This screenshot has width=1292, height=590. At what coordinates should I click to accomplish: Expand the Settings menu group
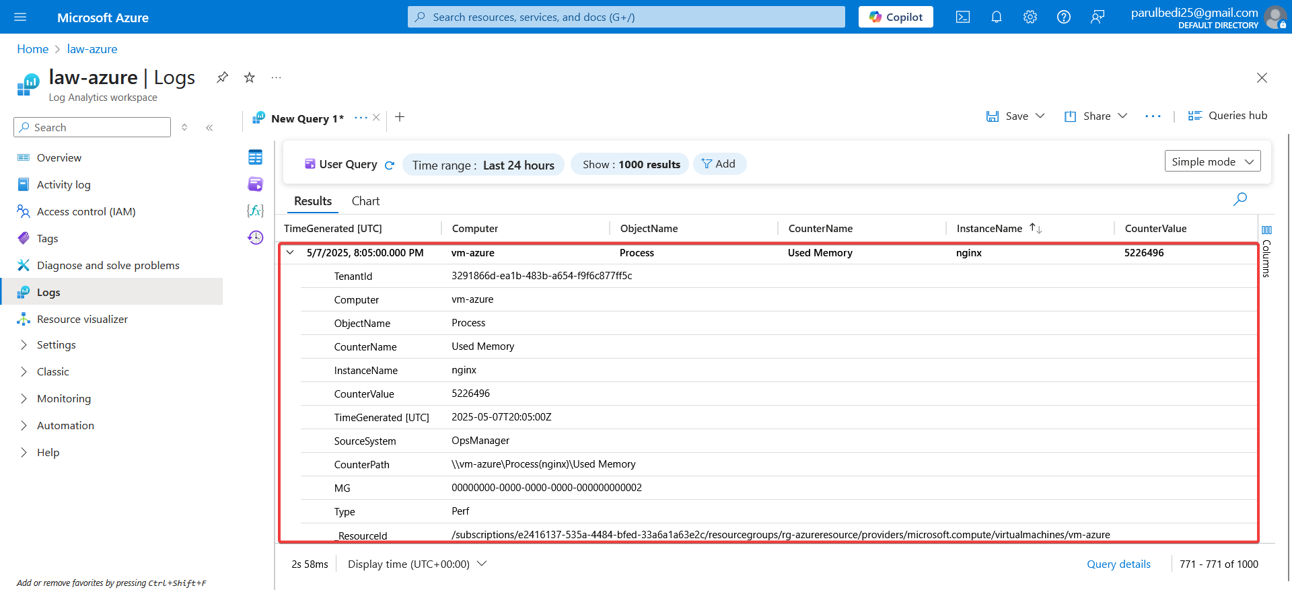[56, 345]
